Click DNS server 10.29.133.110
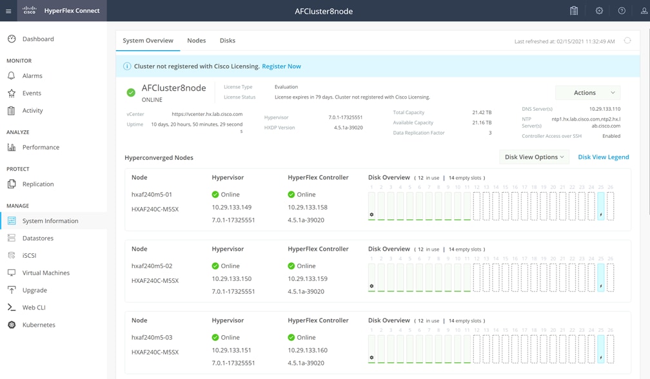Viewport: 650px width, 379px height. (x=605, y=109)
